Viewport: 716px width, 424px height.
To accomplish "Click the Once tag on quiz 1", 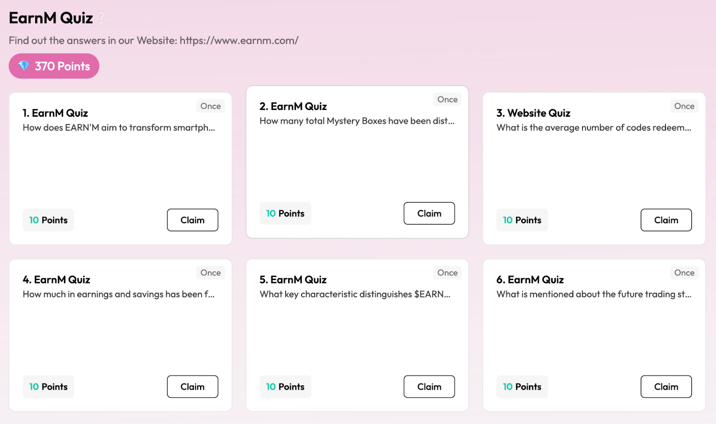I will click(210, 106).
